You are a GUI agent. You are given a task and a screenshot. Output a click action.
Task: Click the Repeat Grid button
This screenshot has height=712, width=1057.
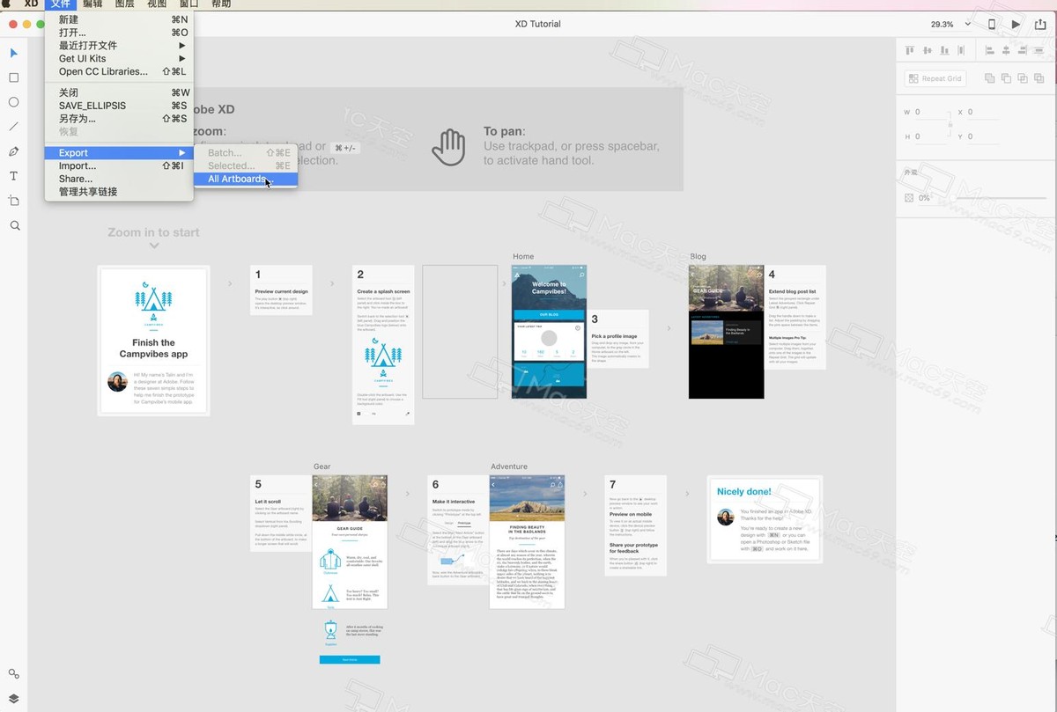935,78
